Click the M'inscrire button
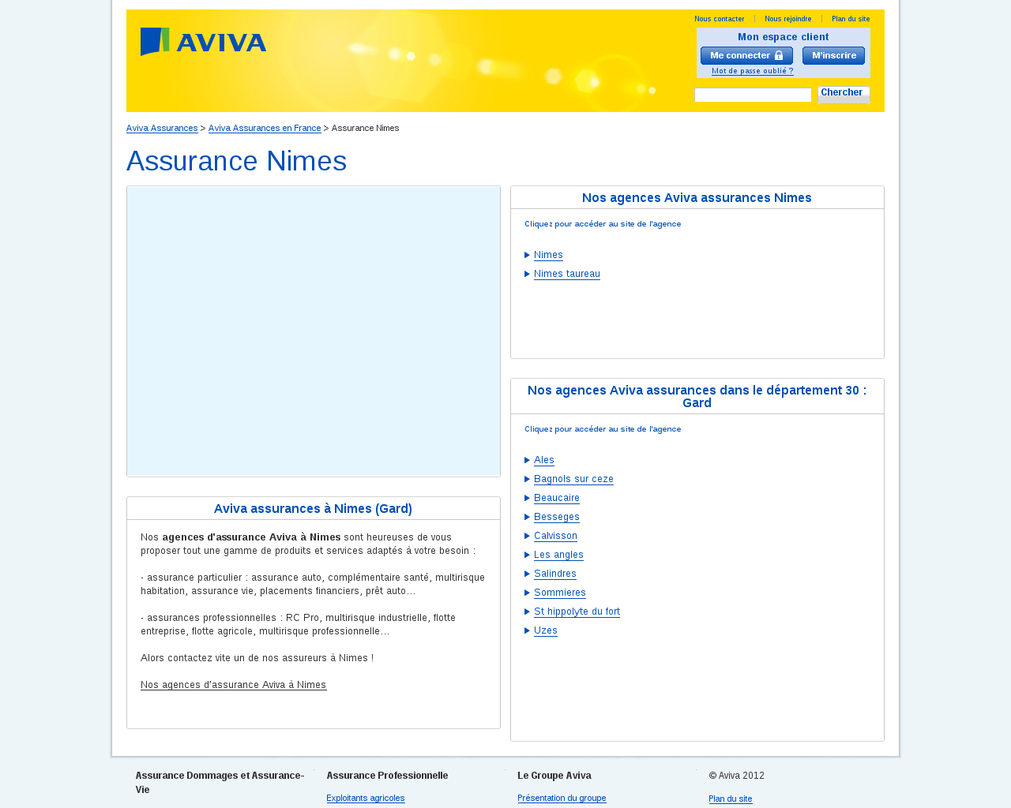This screenshot has width=1011, height=808. (x=833, y=55)
